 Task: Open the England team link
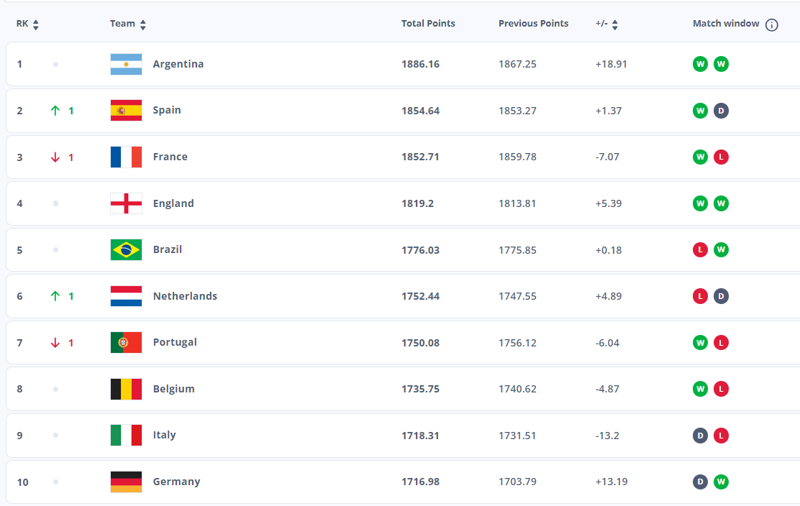(x=173, y=203)
